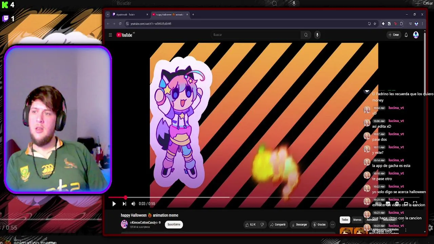Click the Gracias button
The image size is (434, 244).
(319, 224)
